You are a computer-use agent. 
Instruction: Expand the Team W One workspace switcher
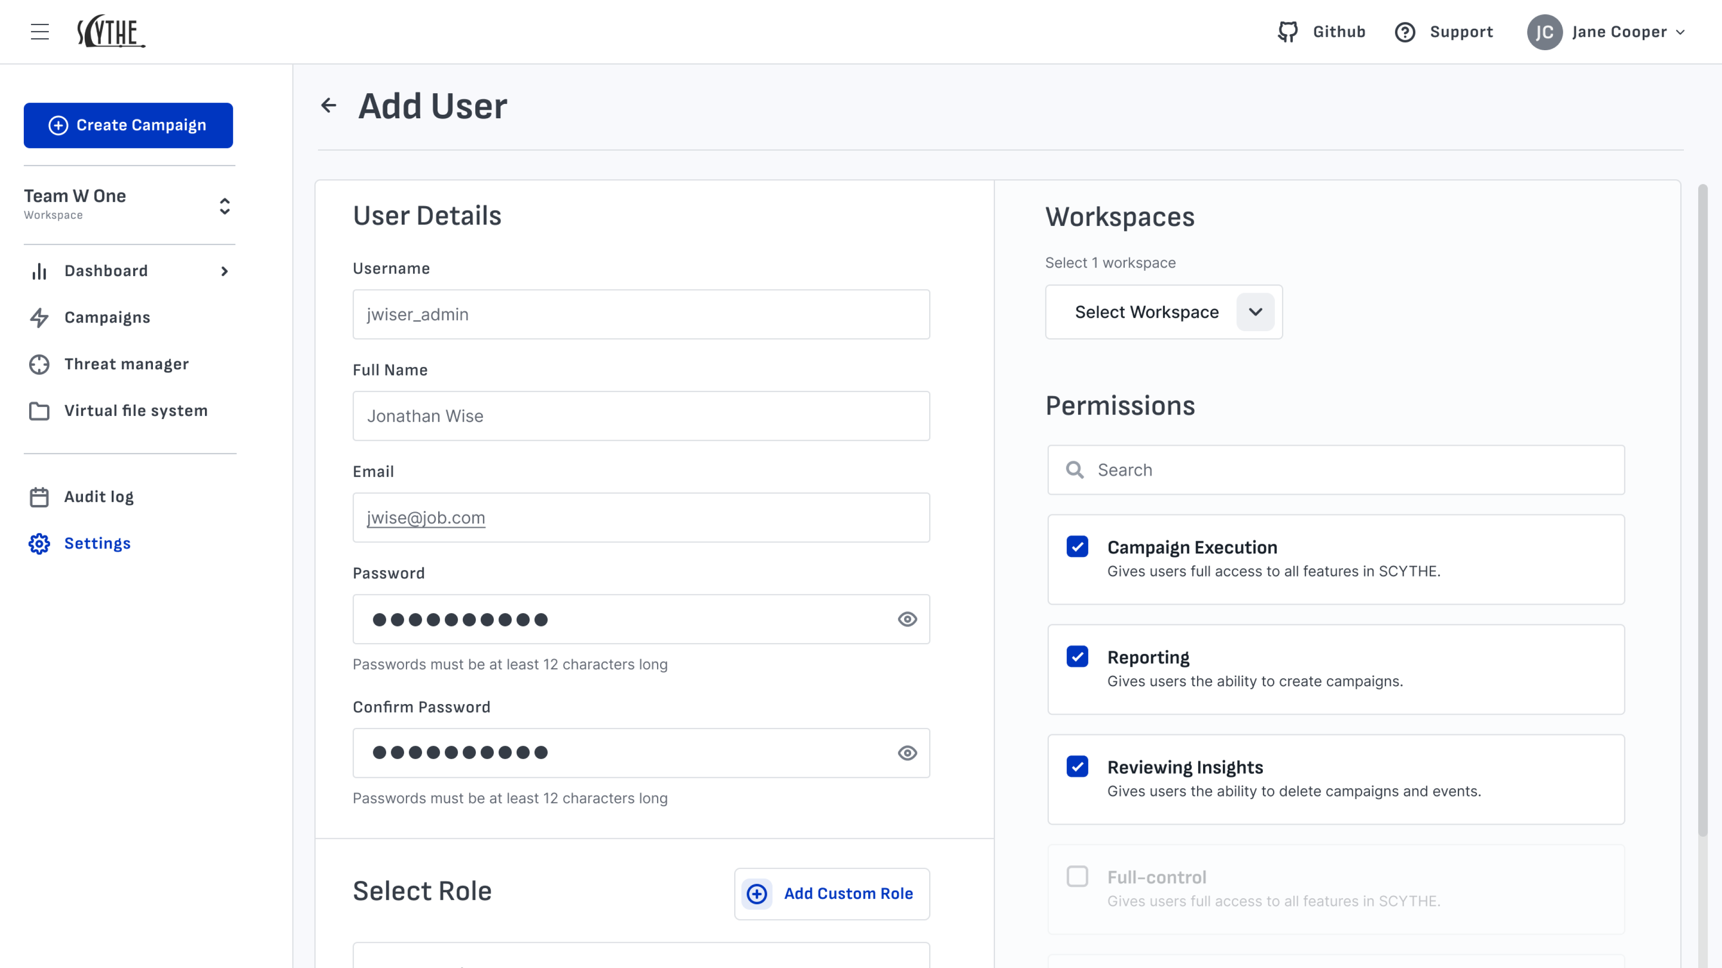[225, 206]
